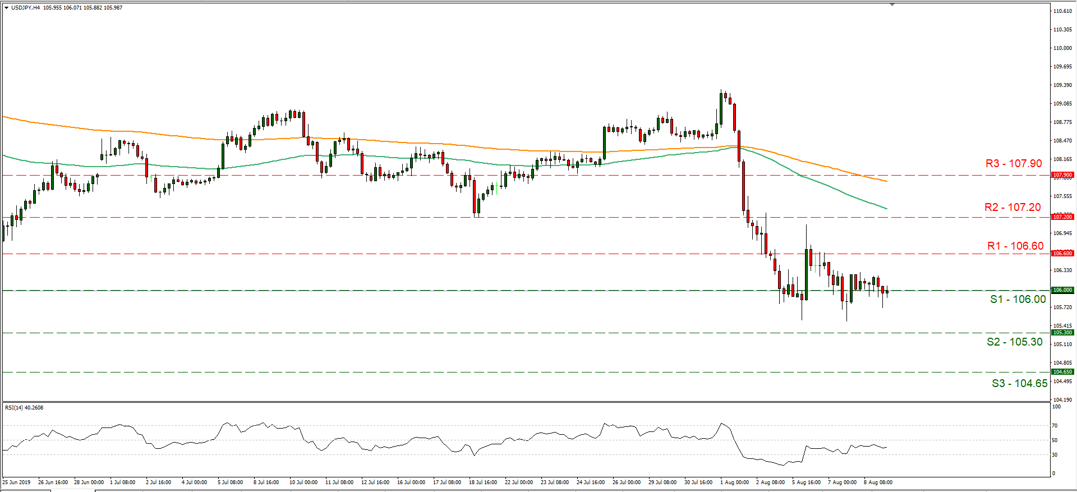Click the 1 Aug 00:00 time axis label

pyautogui.click(x=735, y=482)
